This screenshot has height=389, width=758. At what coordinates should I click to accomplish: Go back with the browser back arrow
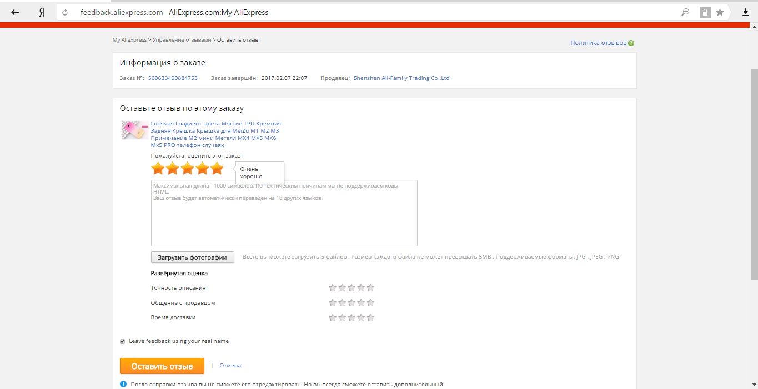click(16, 12)
